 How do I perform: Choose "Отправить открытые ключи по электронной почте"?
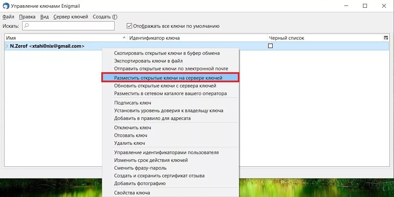click(x=170, y=68)
